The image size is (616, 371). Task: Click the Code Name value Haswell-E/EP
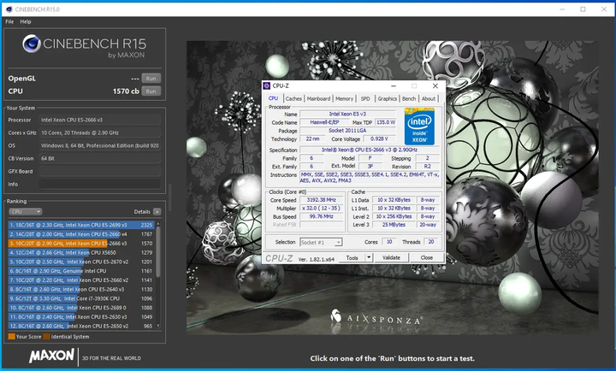tap(324, 122)
